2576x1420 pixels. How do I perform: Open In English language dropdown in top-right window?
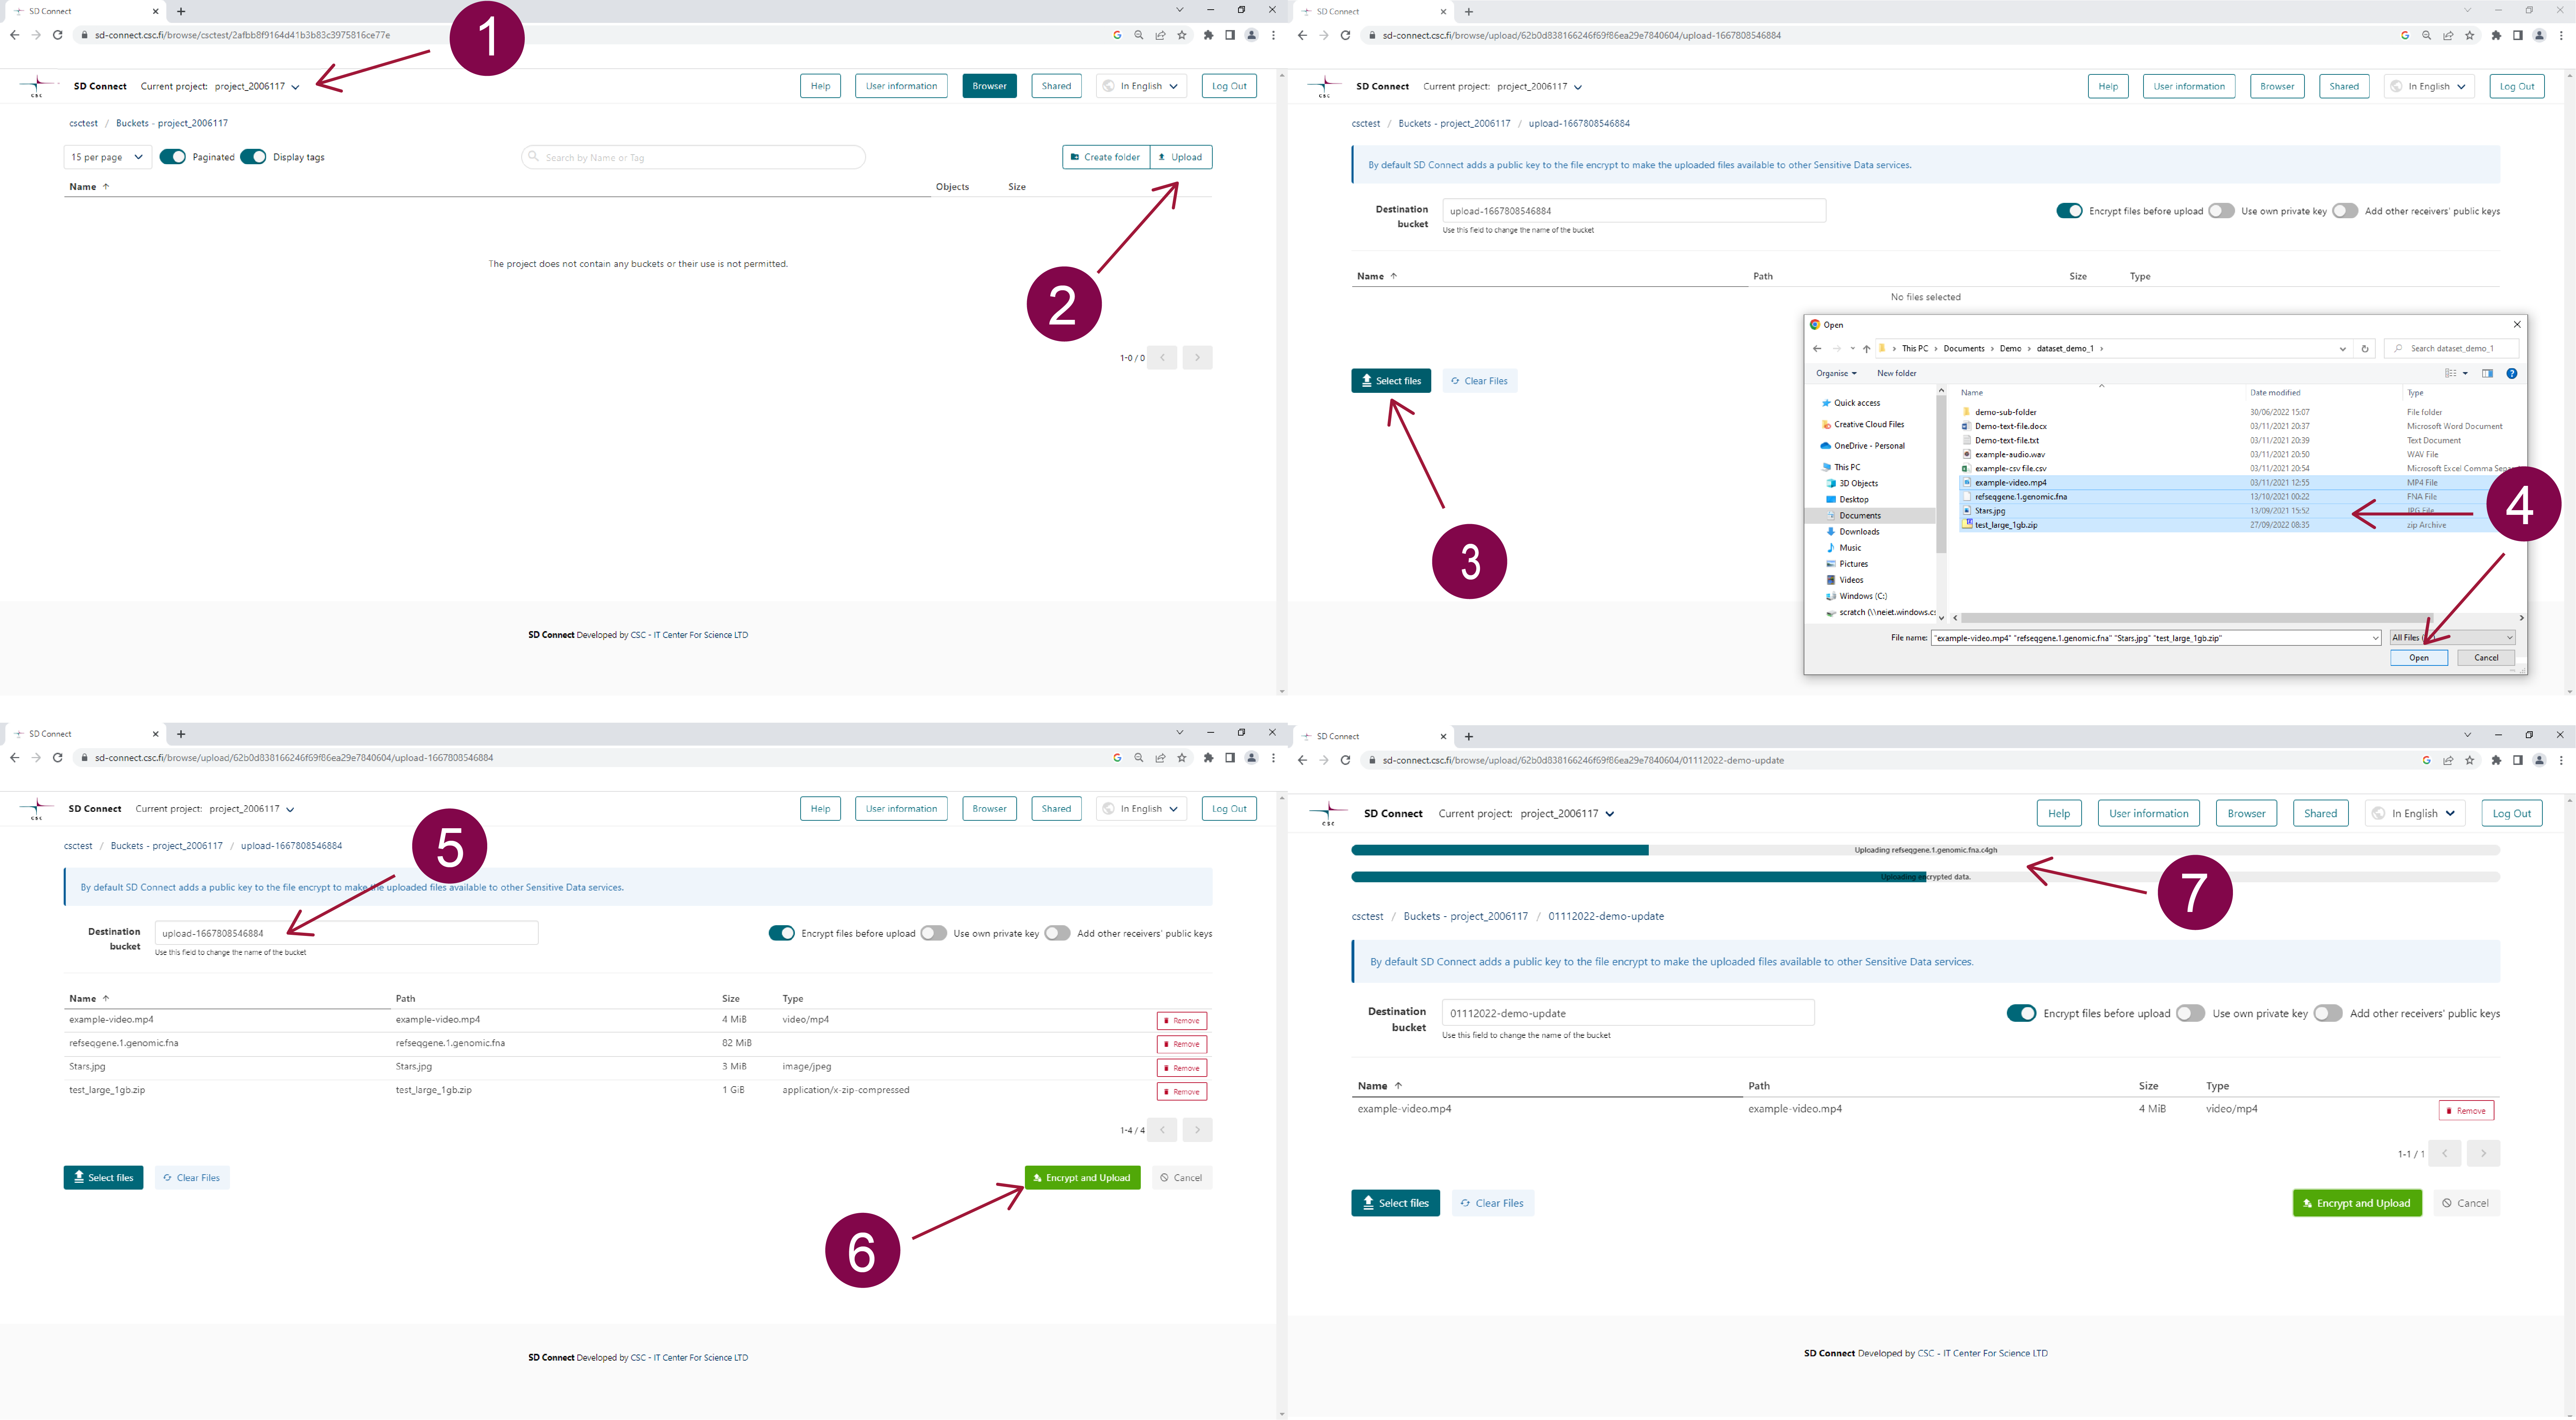click(2429, 86)
